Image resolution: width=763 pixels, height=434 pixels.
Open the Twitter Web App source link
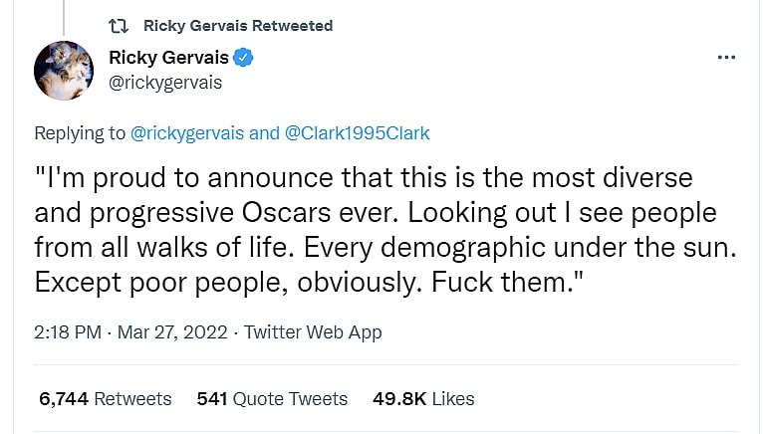coord(313,332)
